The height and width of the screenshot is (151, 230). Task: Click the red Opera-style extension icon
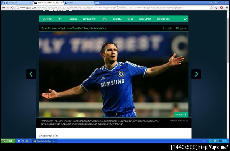(222, 8)
